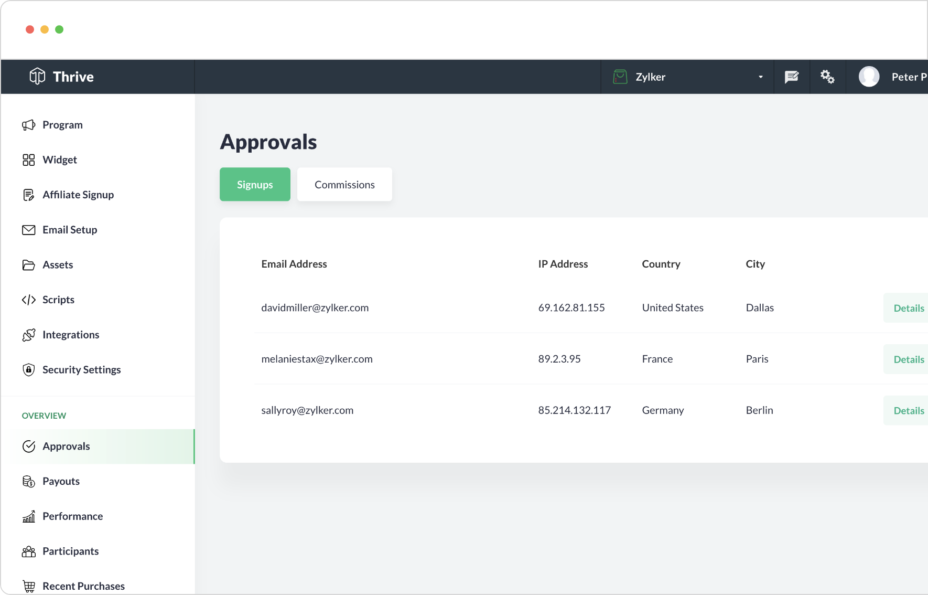Click IP address 89.2.3.95
Image resolution: width=928 pixels, height=595 pixels.
point(559,359)
